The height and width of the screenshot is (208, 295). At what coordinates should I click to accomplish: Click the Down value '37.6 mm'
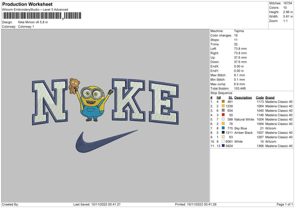(240, 62)
